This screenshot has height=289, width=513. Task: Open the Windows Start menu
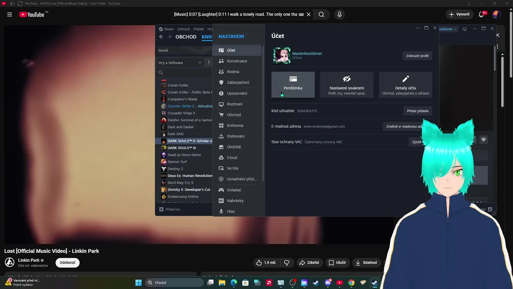pos(138,283)
